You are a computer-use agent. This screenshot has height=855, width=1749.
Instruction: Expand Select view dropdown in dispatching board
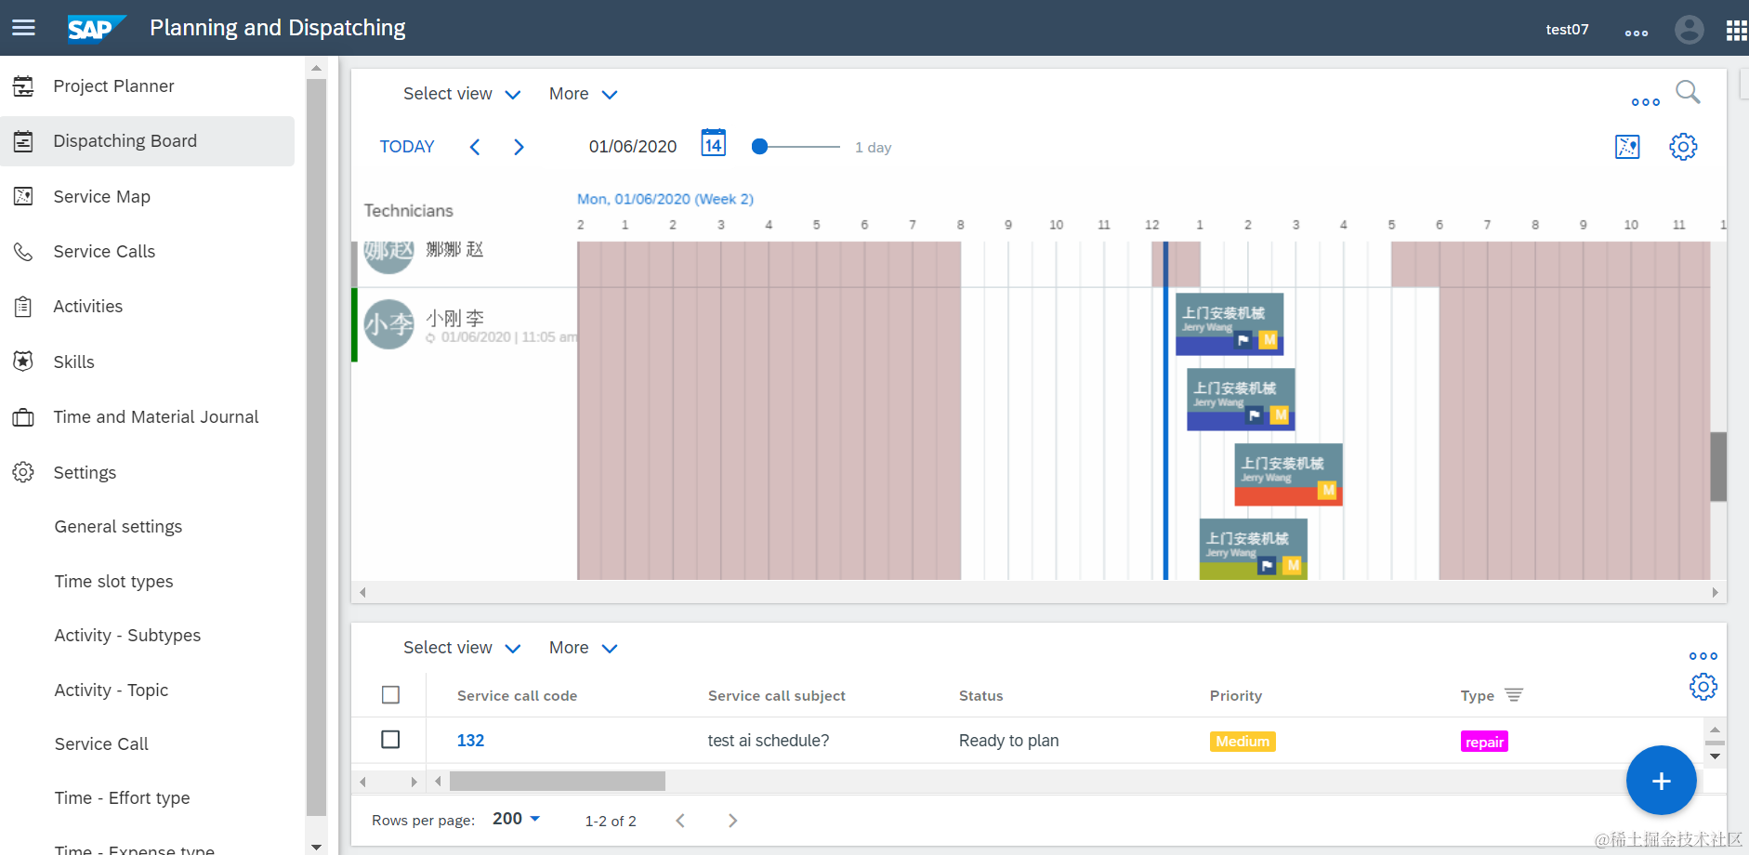click(462, 94)
